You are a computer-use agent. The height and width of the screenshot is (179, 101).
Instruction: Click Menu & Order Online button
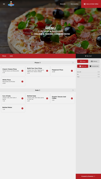pos(91,4)
